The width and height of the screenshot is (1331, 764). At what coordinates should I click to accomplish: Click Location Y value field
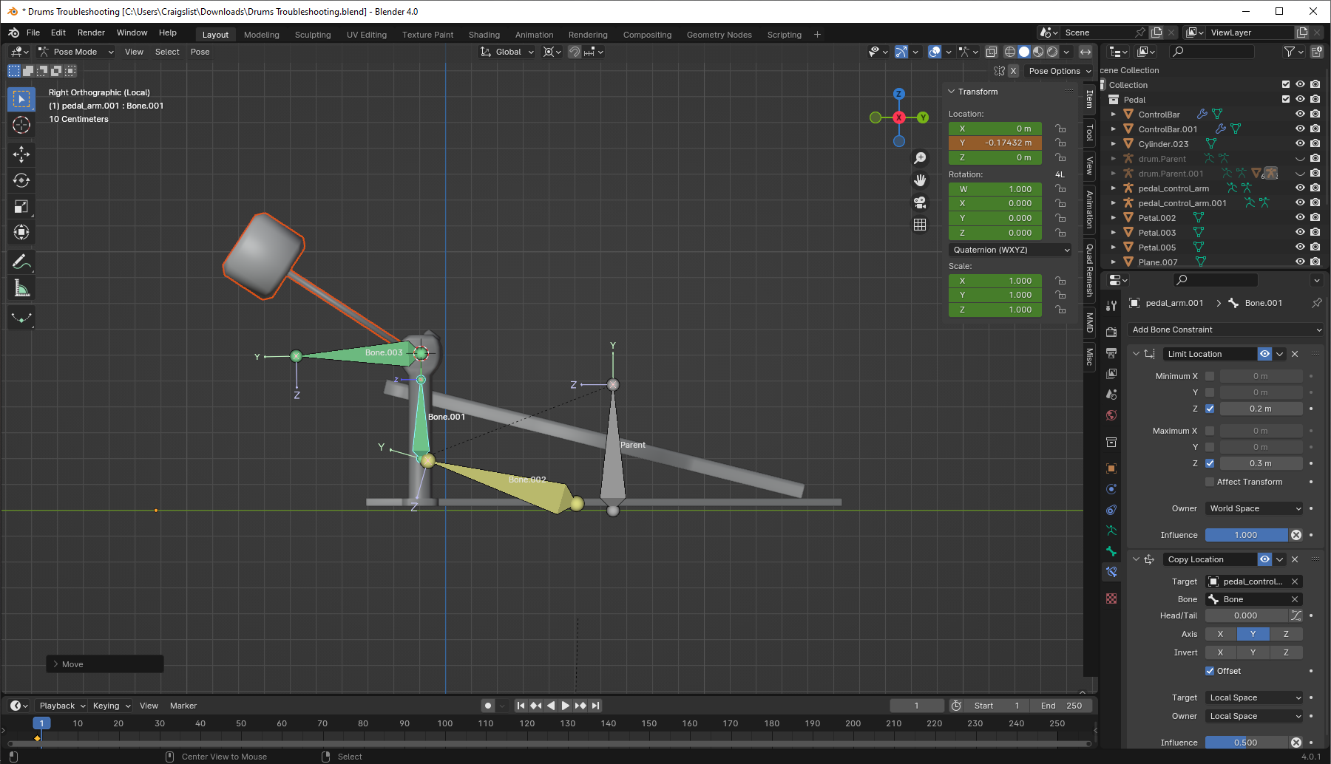(x=995, y=143)
